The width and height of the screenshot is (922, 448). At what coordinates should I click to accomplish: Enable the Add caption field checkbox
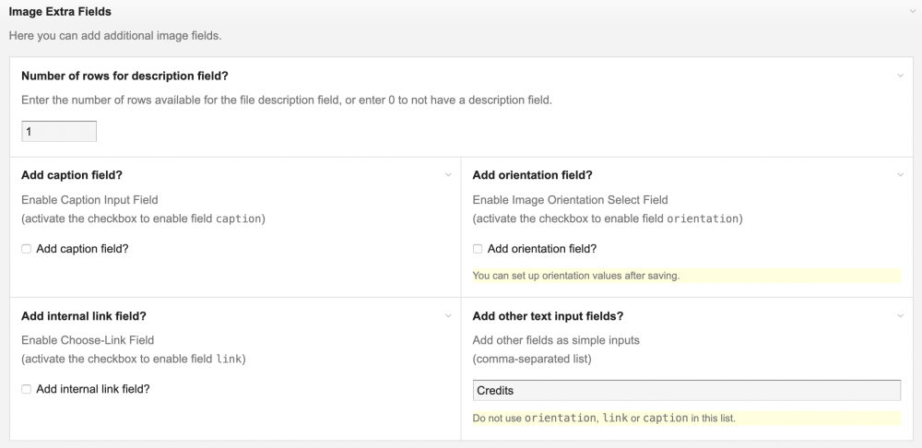tap(27, 249)
